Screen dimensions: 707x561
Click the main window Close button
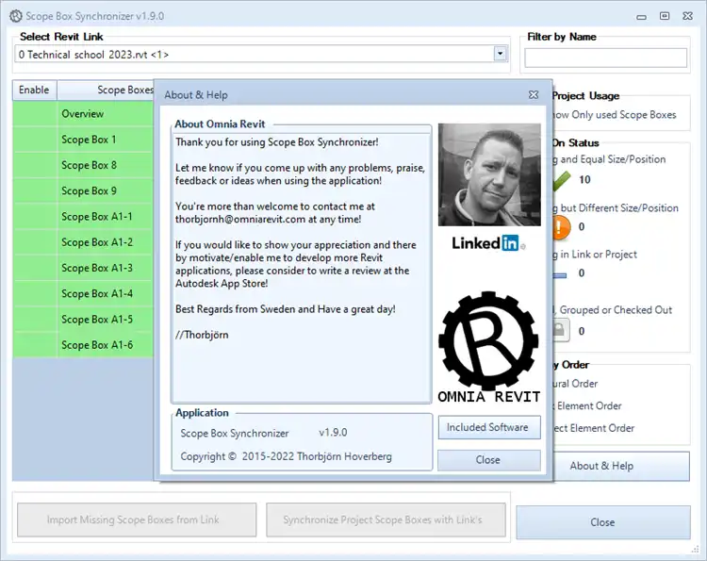pyautogui.click(x=603, y=521)
